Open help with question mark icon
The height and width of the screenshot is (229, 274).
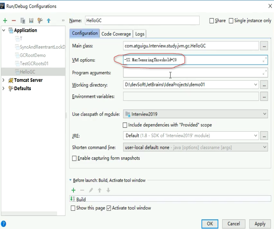click(3, 224)
